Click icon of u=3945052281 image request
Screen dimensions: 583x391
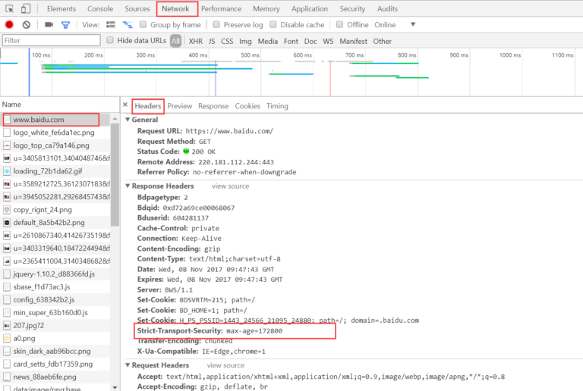(7, 197)
